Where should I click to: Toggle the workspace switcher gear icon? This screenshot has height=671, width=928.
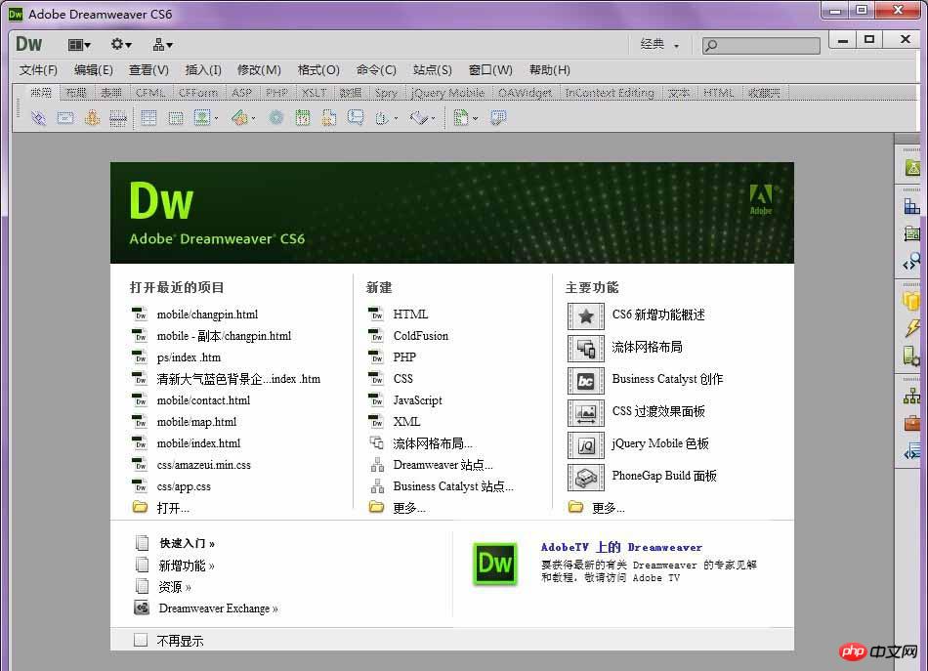tap(115, 44)
